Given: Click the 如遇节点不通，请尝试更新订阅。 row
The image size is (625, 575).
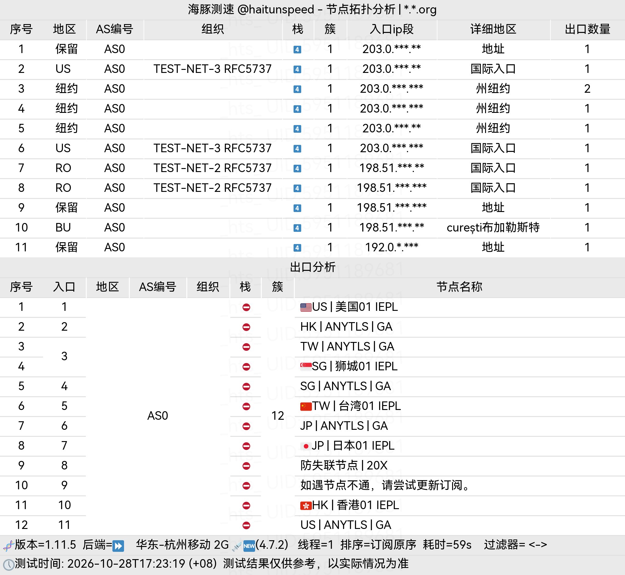Looking at the screenshot, I should click(386, 485).
